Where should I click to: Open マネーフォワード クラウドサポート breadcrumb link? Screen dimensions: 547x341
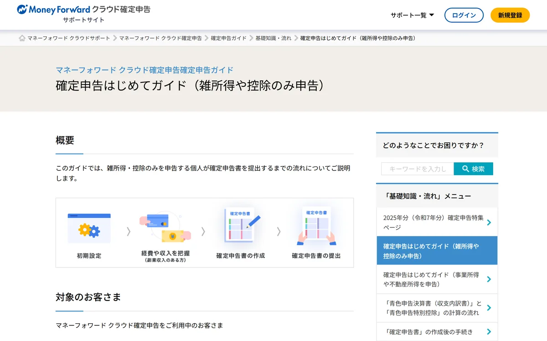[x=69, y=38]
